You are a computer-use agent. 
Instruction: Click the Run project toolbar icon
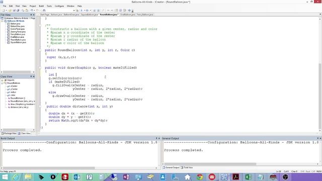88,10
